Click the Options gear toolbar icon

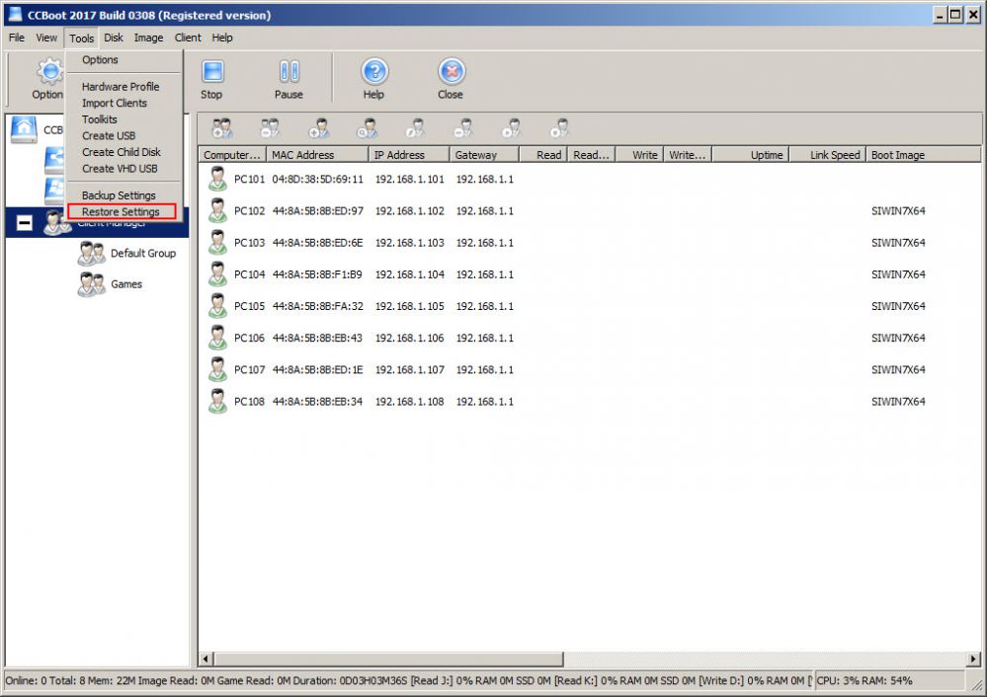coord(49,71)
